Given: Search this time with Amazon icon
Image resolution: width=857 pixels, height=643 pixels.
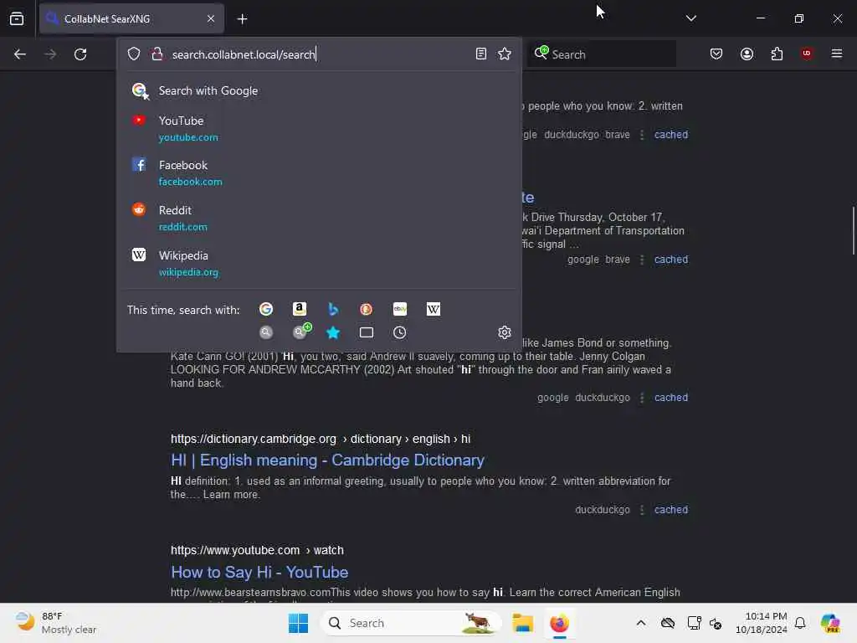Looking at the screenshot, I should [300, 310].
